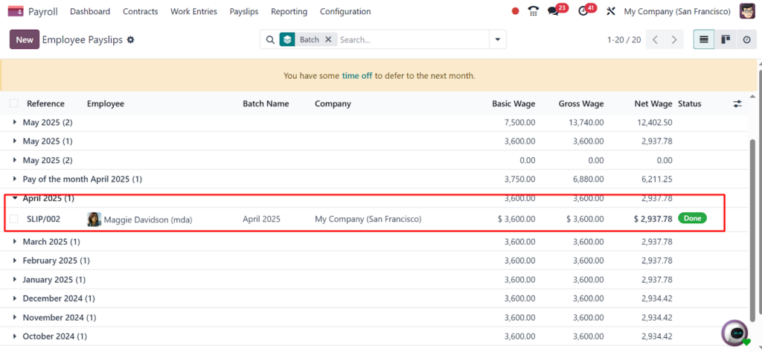The image size is (762, 352).
Task: Open the messages icon with 23 badge
Action: [554, 11]
